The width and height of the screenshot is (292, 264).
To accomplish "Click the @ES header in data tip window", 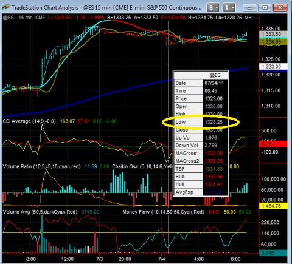I will [215, 75].
